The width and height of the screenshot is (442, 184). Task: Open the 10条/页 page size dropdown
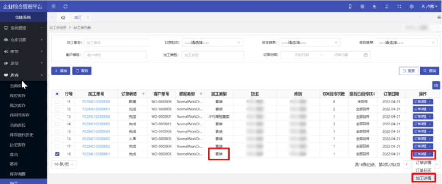click(x=64, y=164)
